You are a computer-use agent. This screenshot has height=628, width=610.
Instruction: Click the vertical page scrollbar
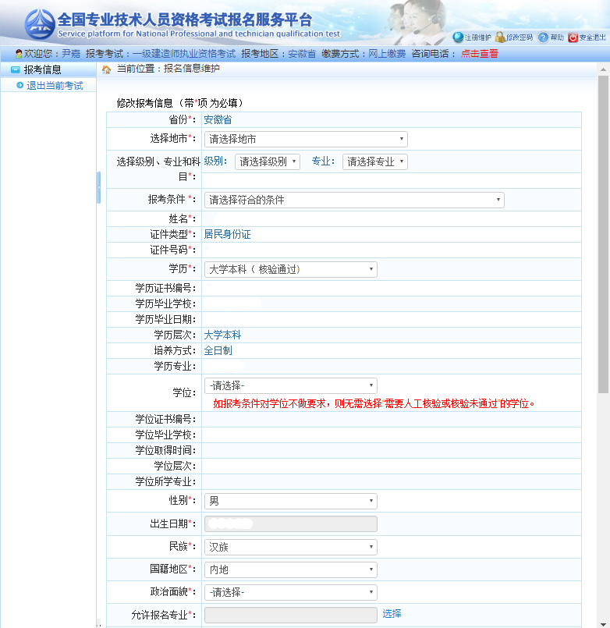tap(603, 234)
